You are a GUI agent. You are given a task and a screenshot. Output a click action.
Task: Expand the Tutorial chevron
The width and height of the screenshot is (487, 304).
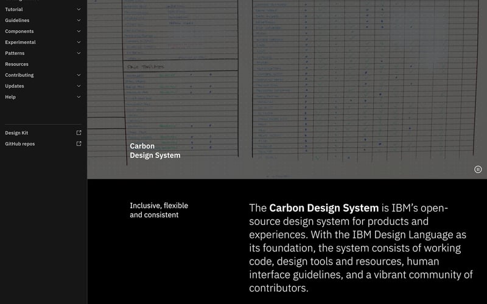[x=79, y=9]
